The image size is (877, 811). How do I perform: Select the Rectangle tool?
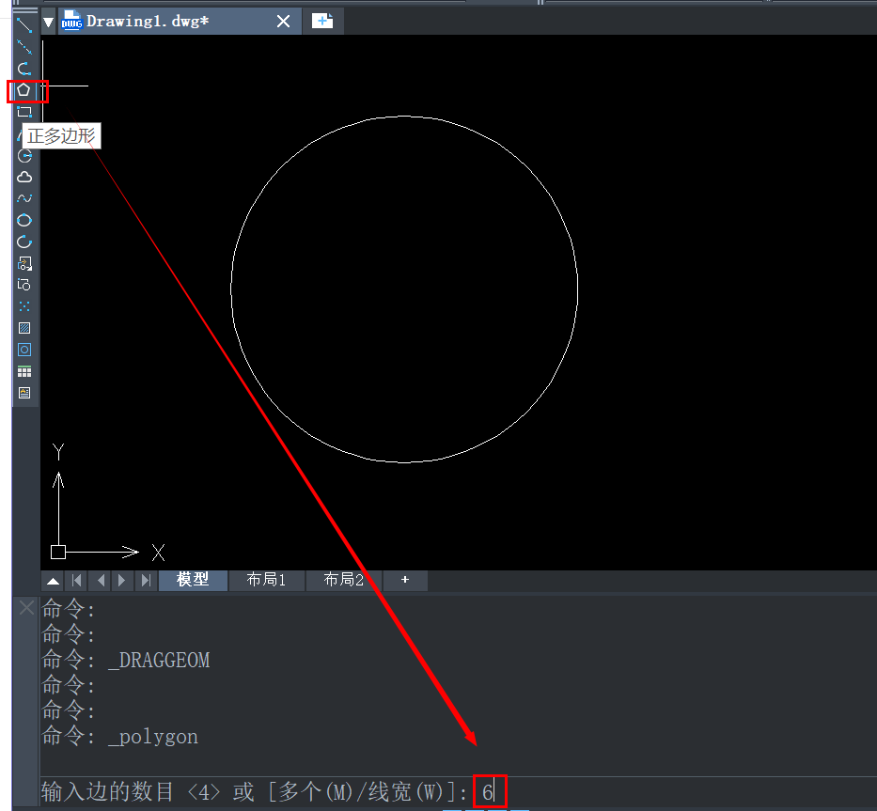24,112
